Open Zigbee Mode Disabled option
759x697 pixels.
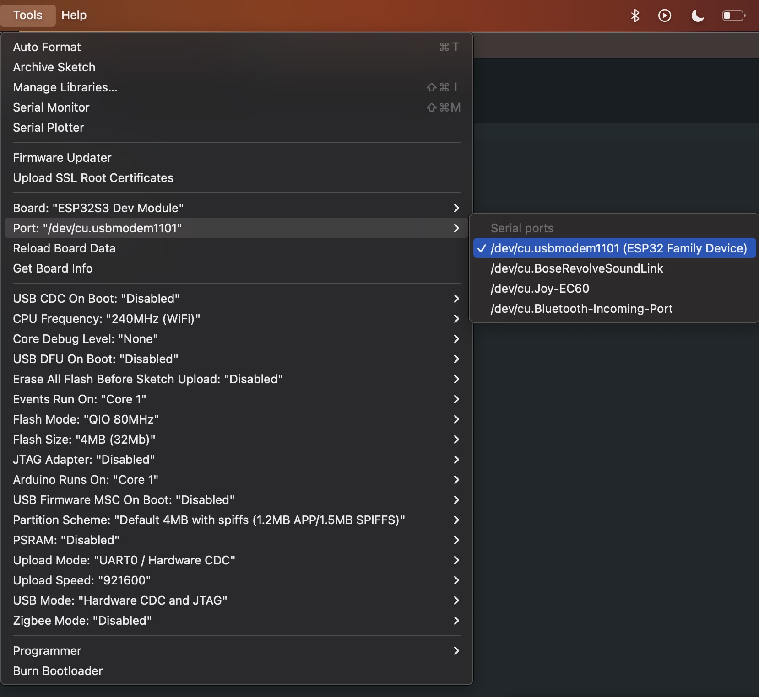pos(237,621)
